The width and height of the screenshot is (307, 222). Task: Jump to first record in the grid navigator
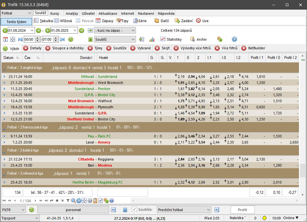coord(4,201)
